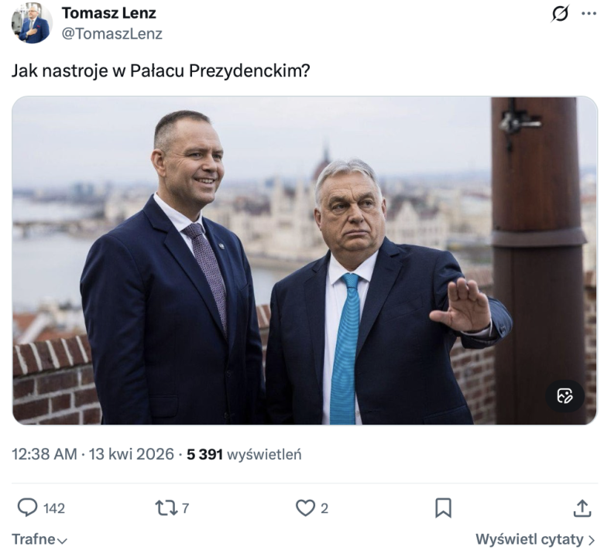
Task: Click the reply speech bubble icon
Action: coord(28,507)
